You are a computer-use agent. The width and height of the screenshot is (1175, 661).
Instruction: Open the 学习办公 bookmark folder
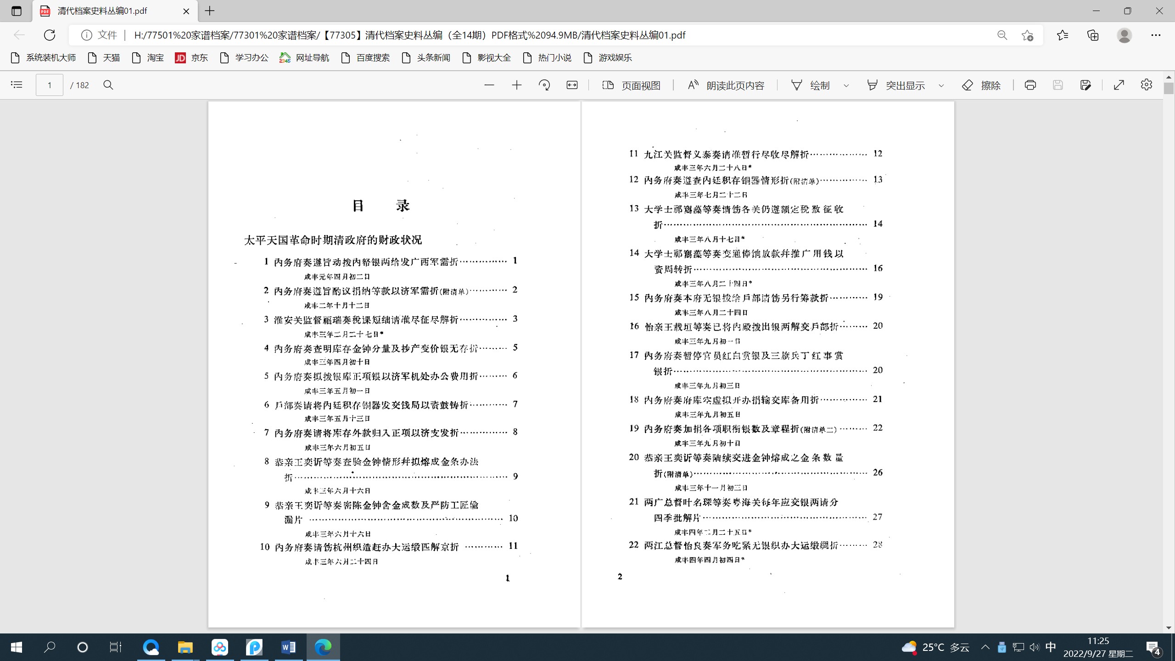point(244,57)
